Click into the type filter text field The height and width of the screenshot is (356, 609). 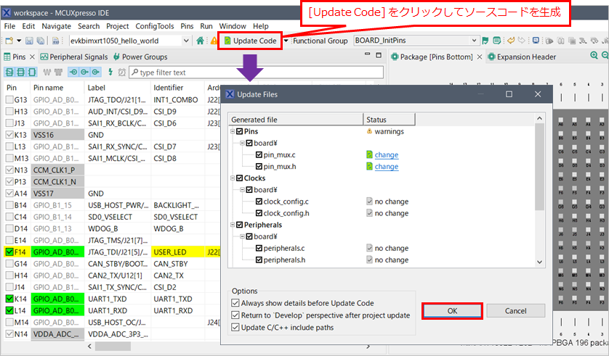point(257,73)
